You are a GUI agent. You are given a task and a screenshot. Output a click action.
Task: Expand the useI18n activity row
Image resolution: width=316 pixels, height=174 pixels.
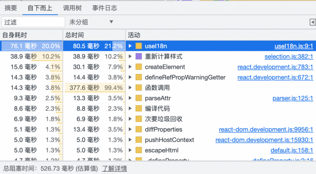(x=130, y=46)
